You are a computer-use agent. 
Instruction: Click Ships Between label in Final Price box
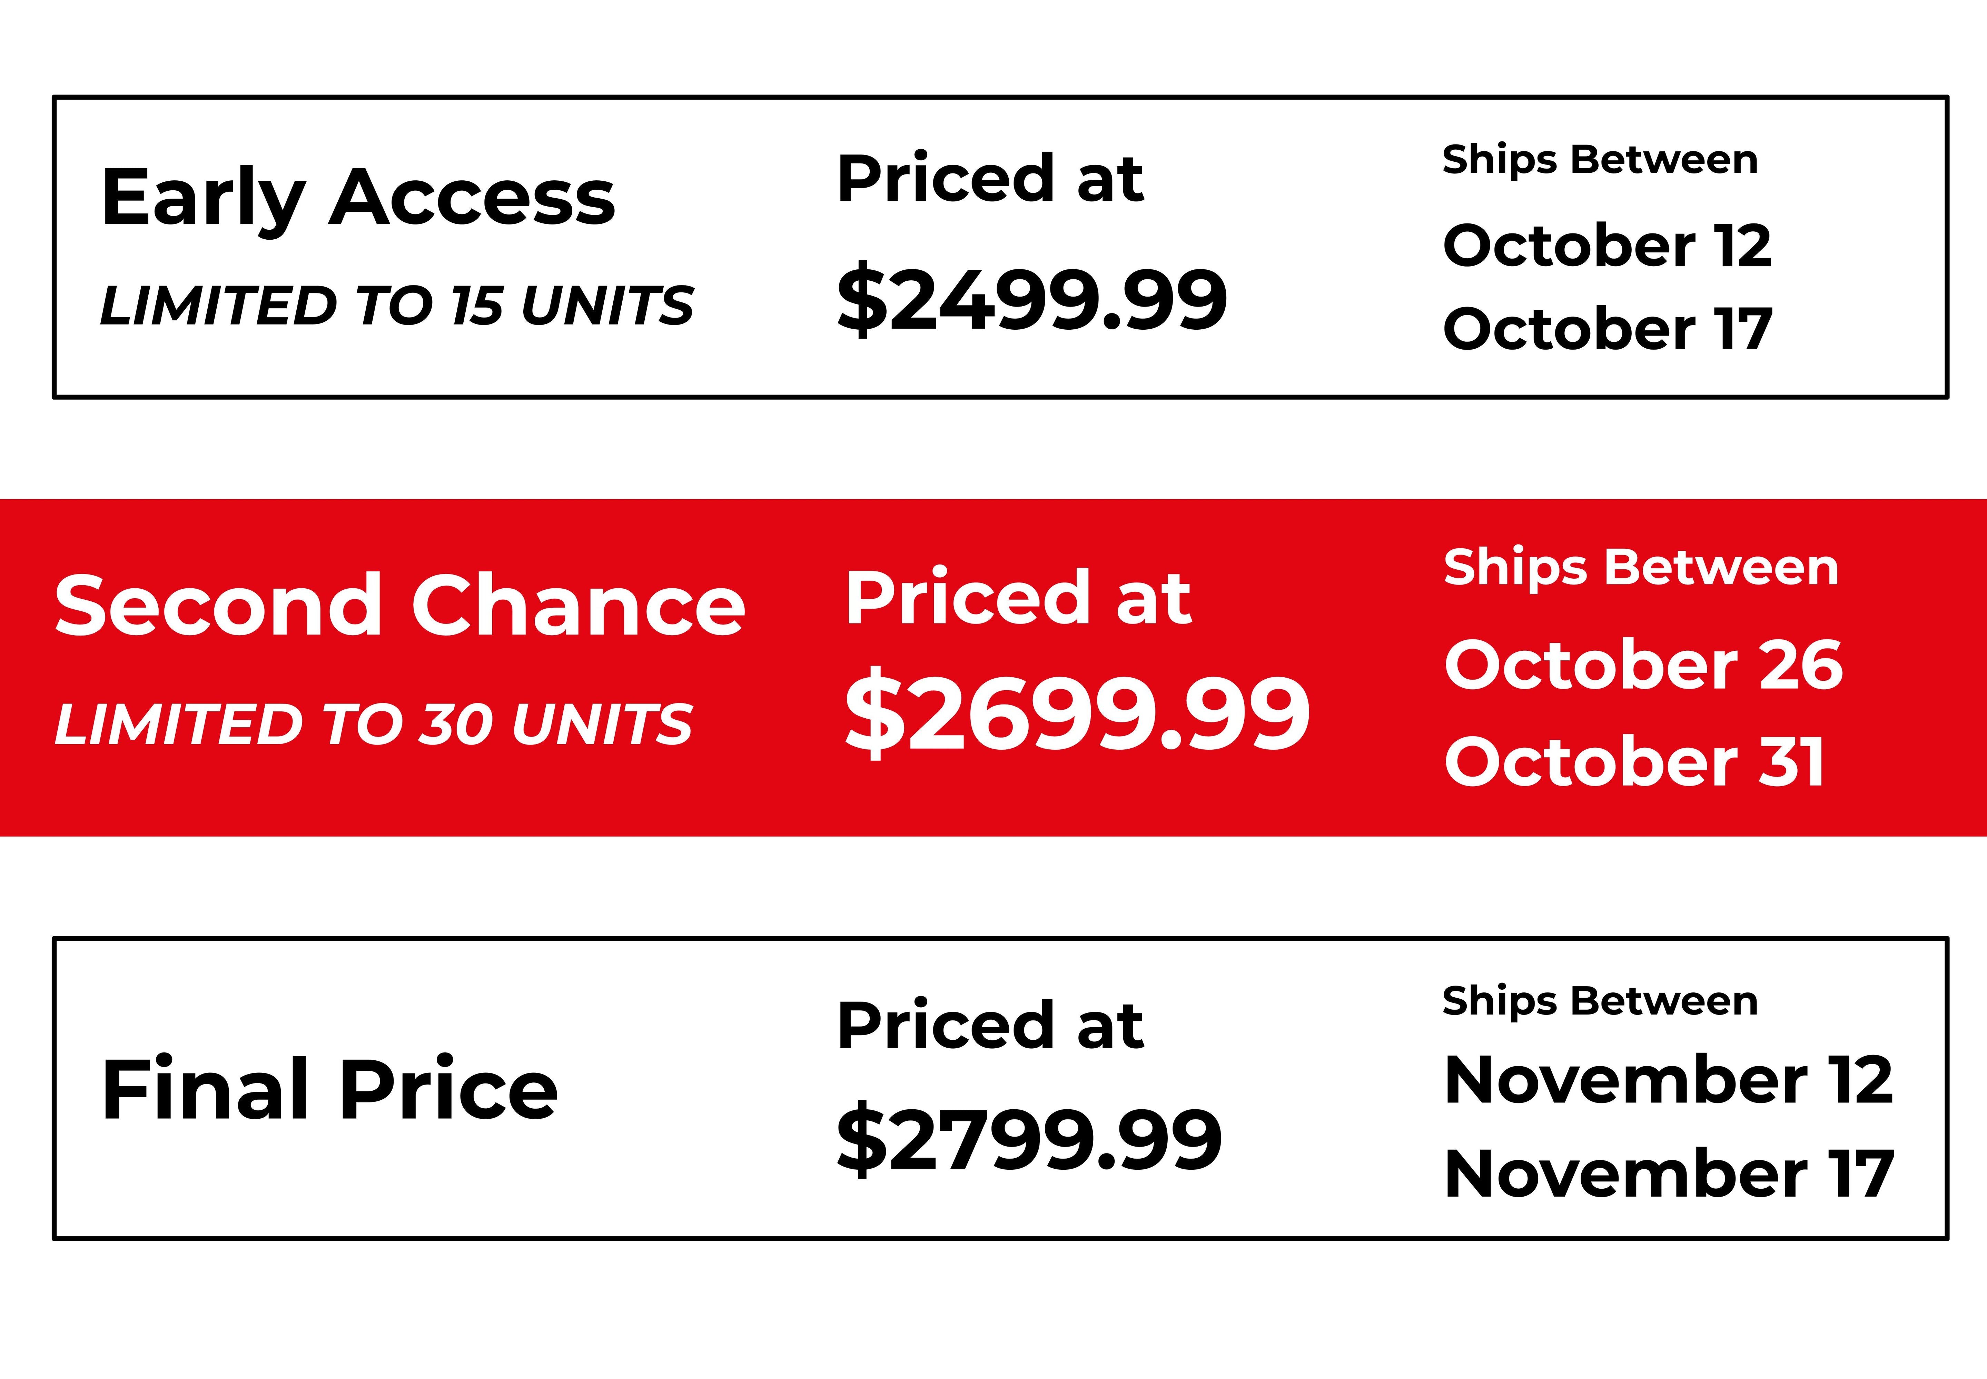[x=1600, y=1001]
